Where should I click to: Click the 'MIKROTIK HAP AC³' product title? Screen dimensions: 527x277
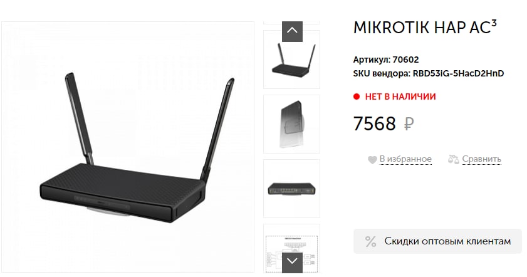pos(425,28)
